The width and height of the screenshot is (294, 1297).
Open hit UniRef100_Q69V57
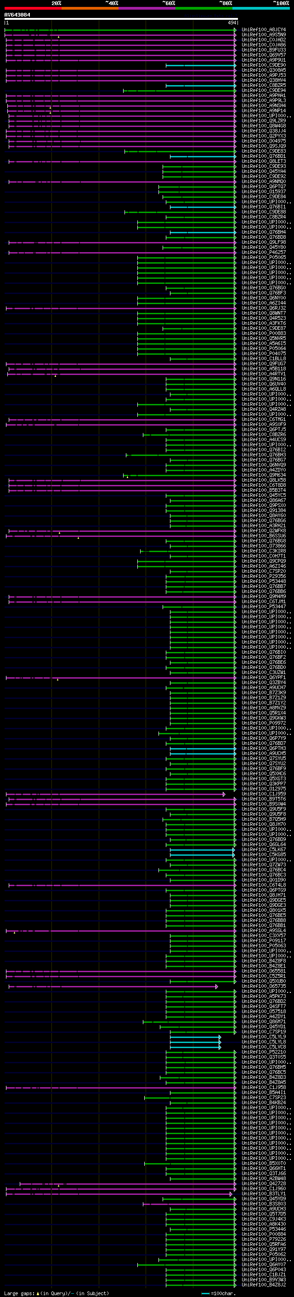coord(264,55)
